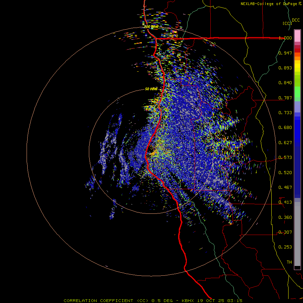Pick the black TH swatch at bar bottom

[x=297, y=267]
